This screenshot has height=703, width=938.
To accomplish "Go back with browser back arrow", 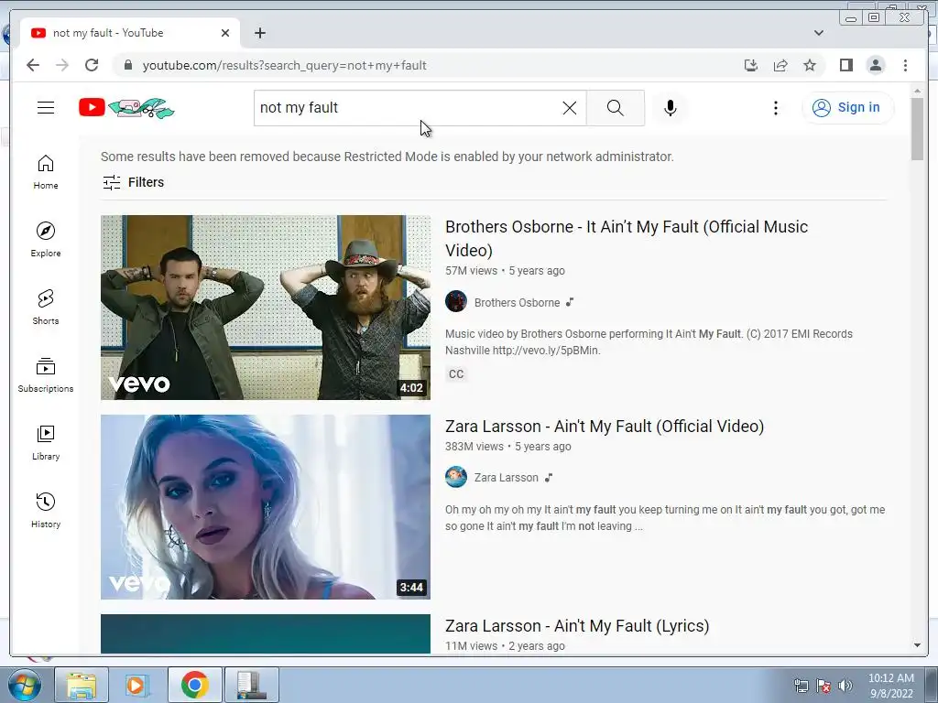I will [33, 65].
